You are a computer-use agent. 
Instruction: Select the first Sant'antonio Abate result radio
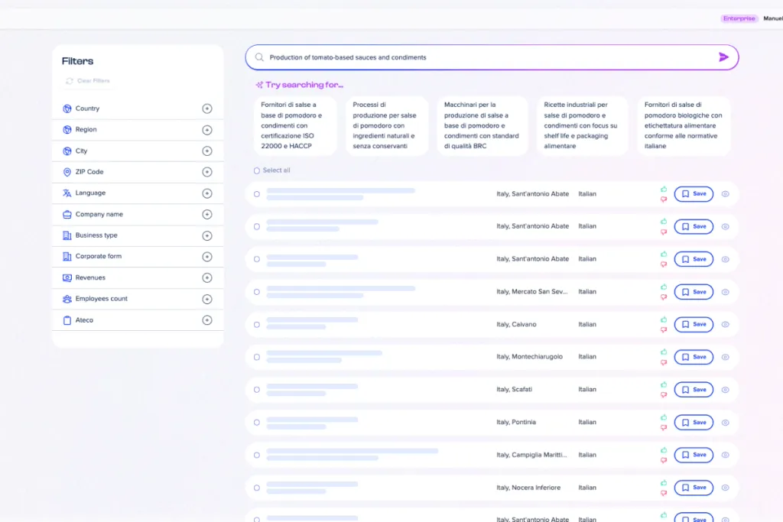click(257, 194)
